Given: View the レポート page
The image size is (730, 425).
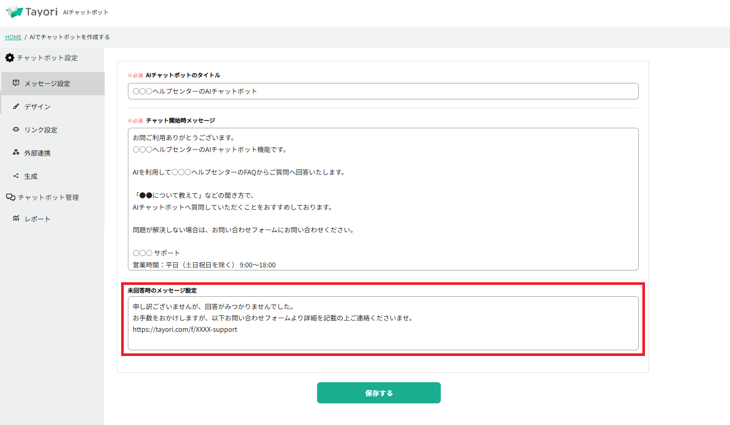Looking at the screenshot, I should click(x=38, y=219).
